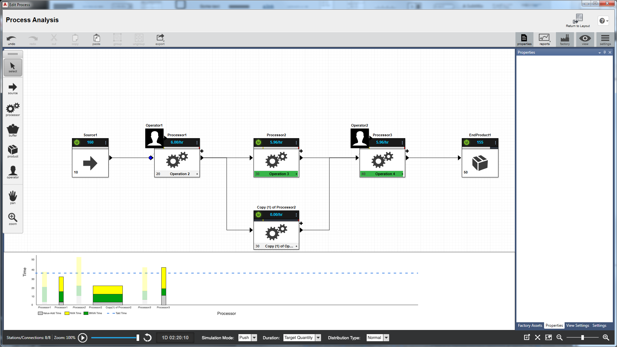Pick the processor gears tool
The height and width of the screenshot is (347, 617).
coord(13,110)
